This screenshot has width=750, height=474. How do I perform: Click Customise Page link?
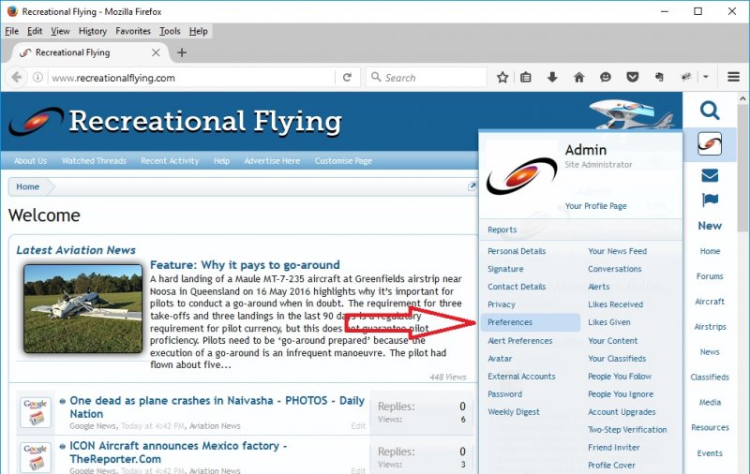(343, 161)
